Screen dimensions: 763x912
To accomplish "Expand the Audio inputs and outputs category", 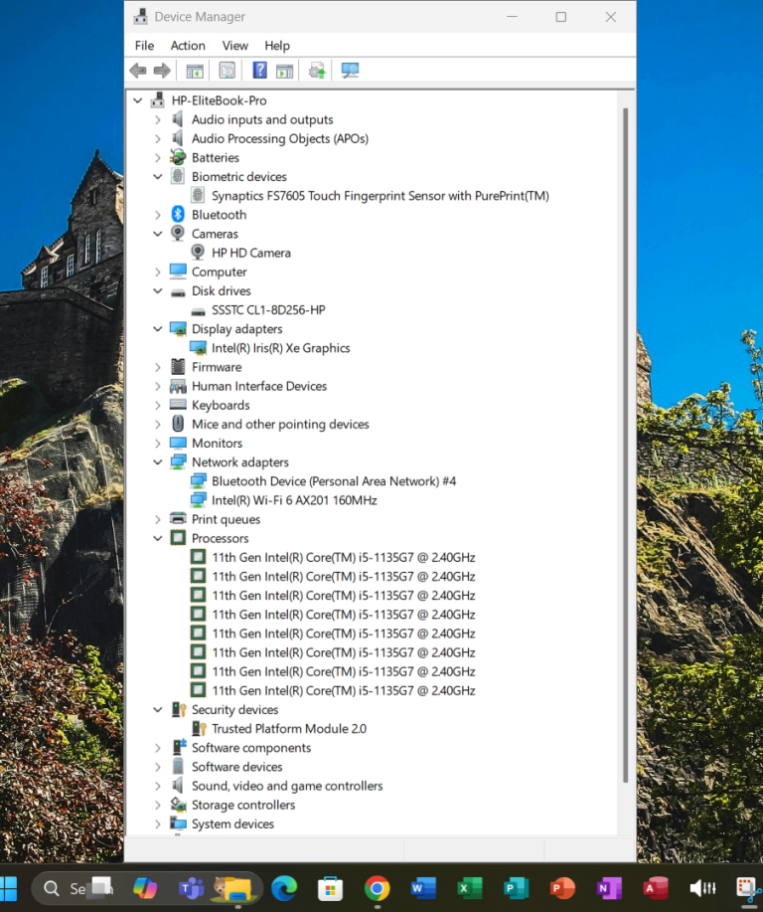I will click(x=158, y=120).
